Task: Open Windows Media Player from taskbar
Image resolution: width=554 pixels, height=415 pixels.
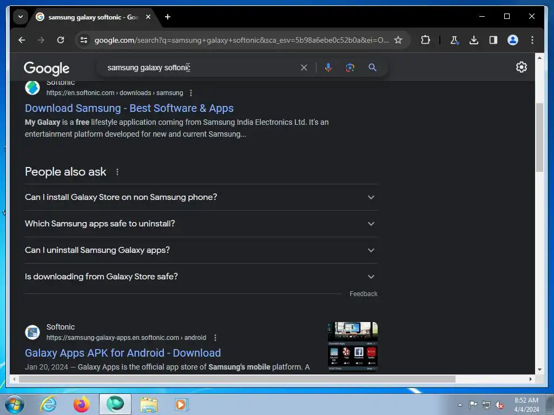Action: coord(182,404)
